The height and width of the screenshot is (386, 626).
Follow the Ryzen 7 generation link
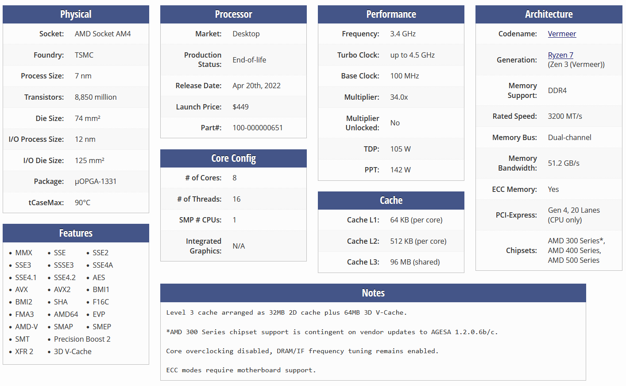[x=560, y=55]
